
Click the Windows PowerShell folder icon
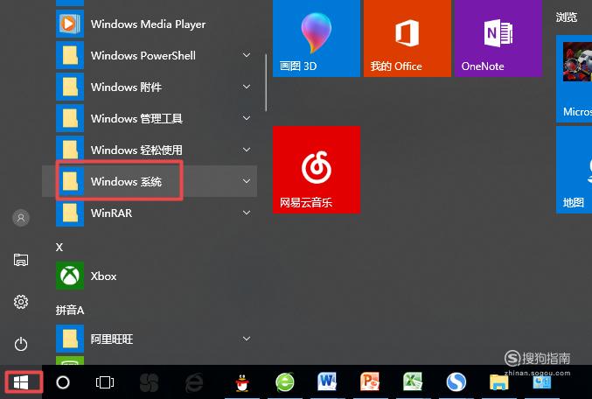click(70, 55)
